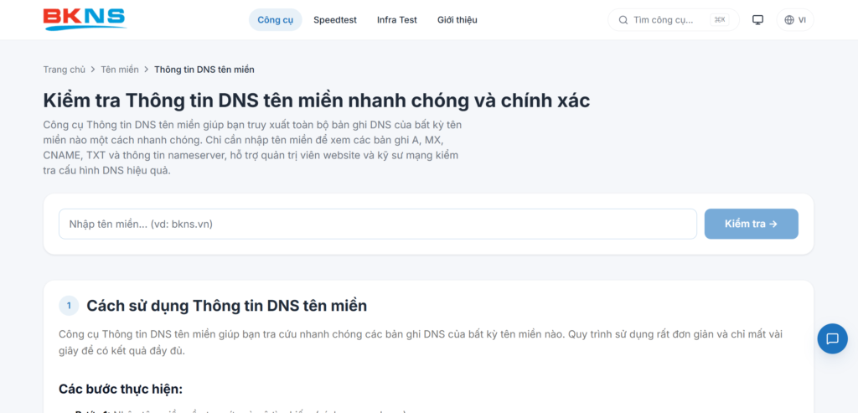This screenshot has width=858, height=413.
Task: Open the Công cụ menu tab
Action: 275,20
